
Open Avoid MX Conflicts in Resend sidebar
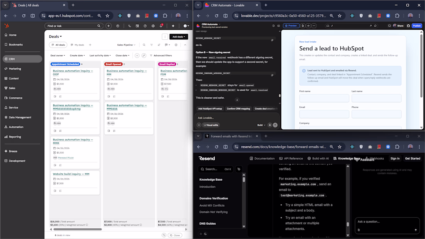coord(212,205)
